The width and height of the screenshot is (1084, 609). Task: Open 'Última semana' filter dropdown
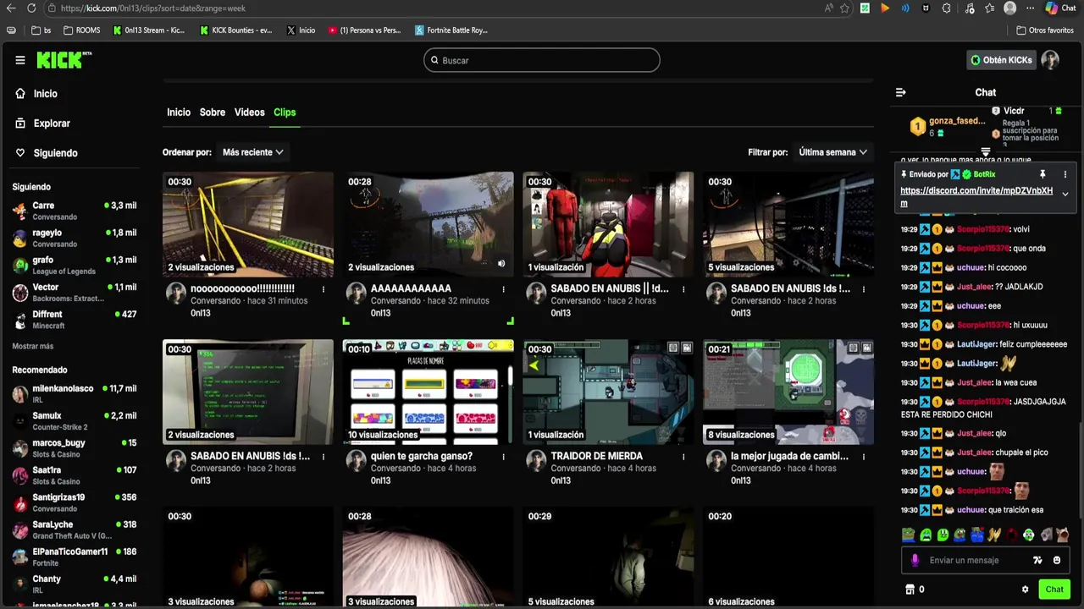point(833,152)
